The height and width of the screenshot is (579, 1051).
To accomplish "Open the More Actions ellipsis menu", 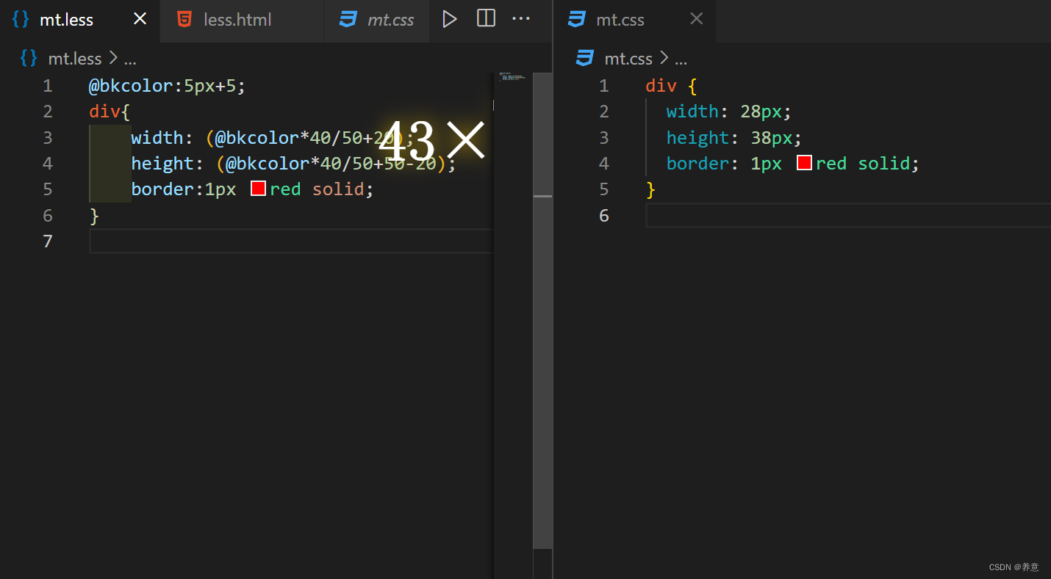I will pos(521,19).
